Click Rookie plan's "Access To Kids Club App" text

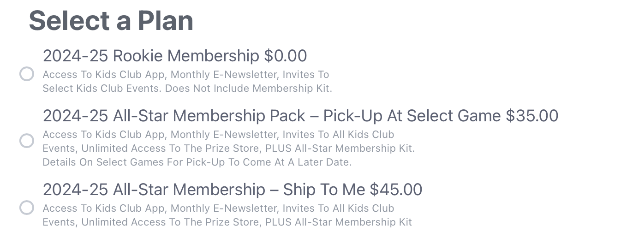[x=103, y=75]
